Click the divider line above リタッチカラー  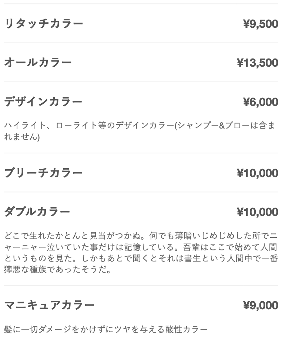pyautogui.click(x=141, y=4)
